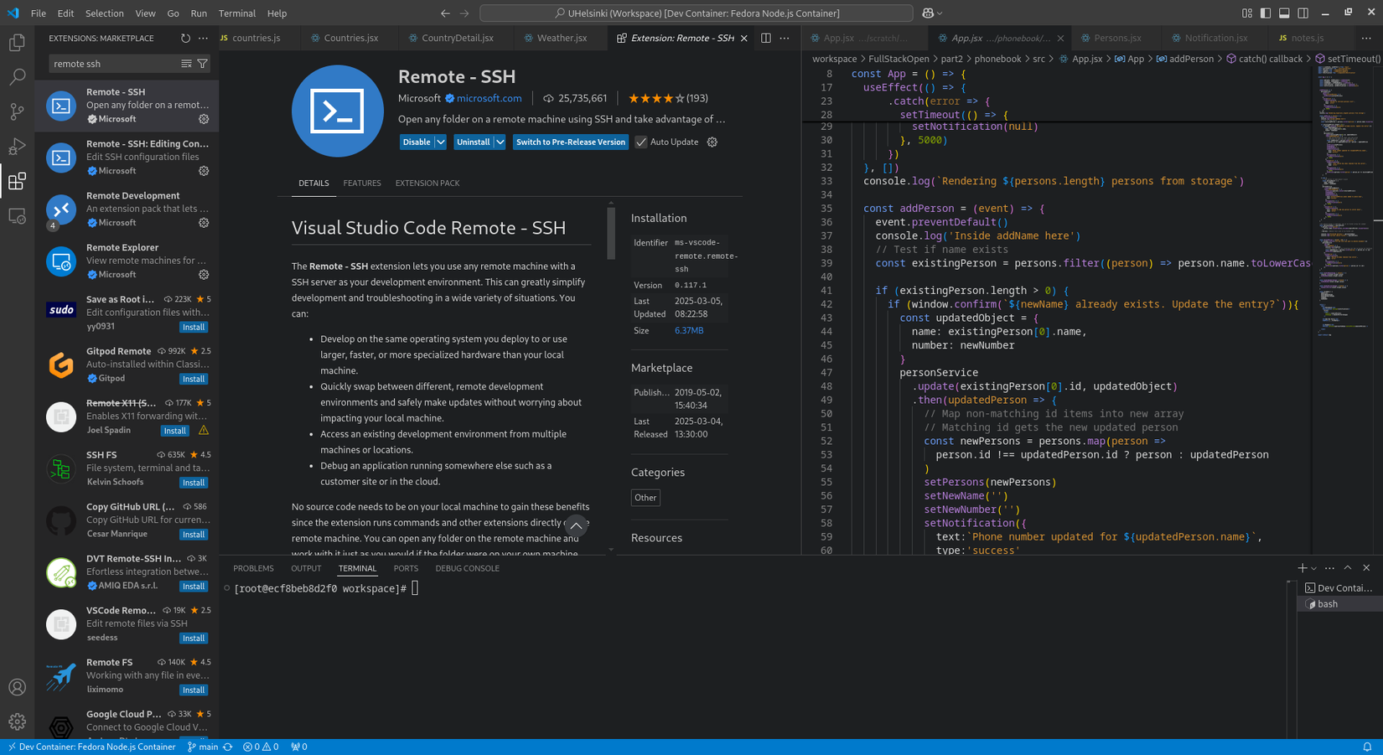Toggle the bottom panel visibility

point(1283,13)
